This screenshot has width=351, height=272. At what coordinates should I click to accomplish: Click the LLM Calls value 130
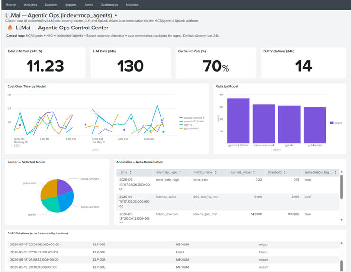coord(131,66)
